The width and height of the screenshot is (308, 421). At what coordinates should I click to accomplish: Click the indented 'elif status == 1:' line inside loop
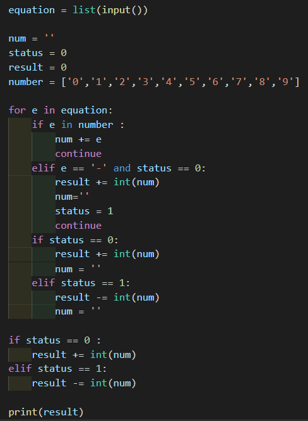[81, 283]
